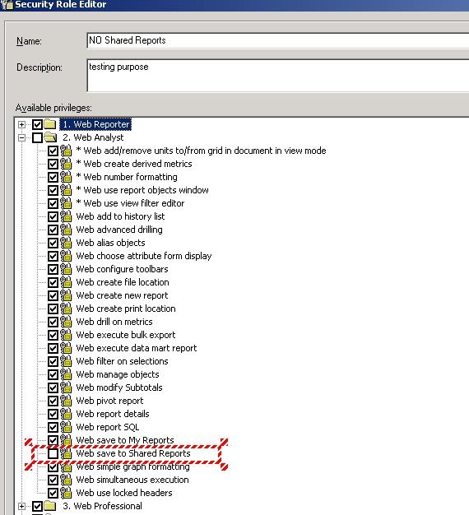Select the Web execute bulk export item
The width and height of the screenshot is (469, 515).
coord(126,335)
